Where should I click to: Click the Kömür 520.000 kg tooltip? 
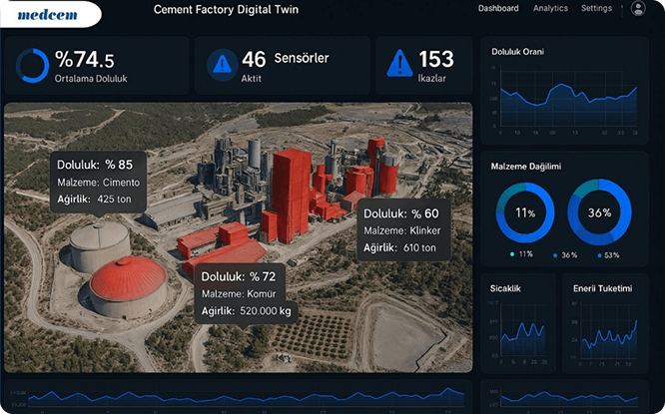point(246,293)
